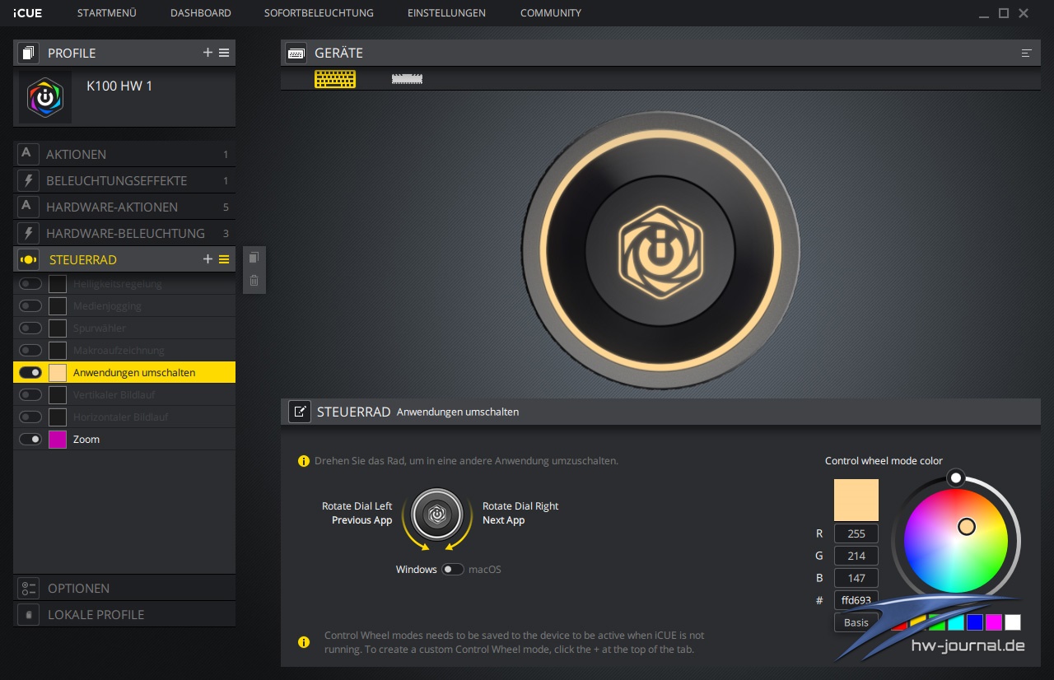The width and height of the screenshot is (1054, 680).
Task: Select the 'Anwendungen umschalten' mode row text
Action: [x=134, y=373]
